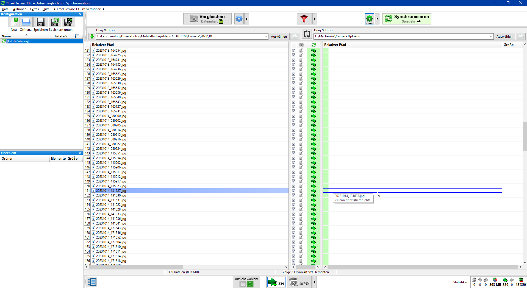Swap sides with the folder swap icon

click(307, 34)
